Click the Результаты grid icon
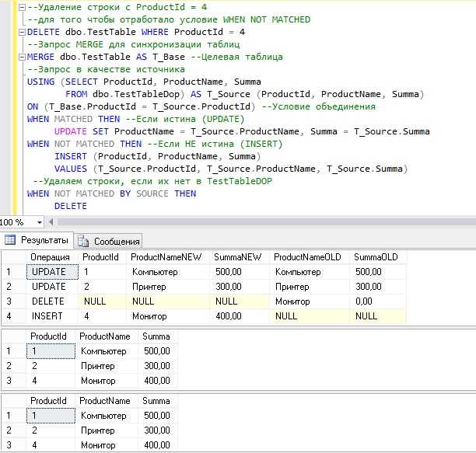The width and height of the screenshot is (476, 453). pos(9,240)
